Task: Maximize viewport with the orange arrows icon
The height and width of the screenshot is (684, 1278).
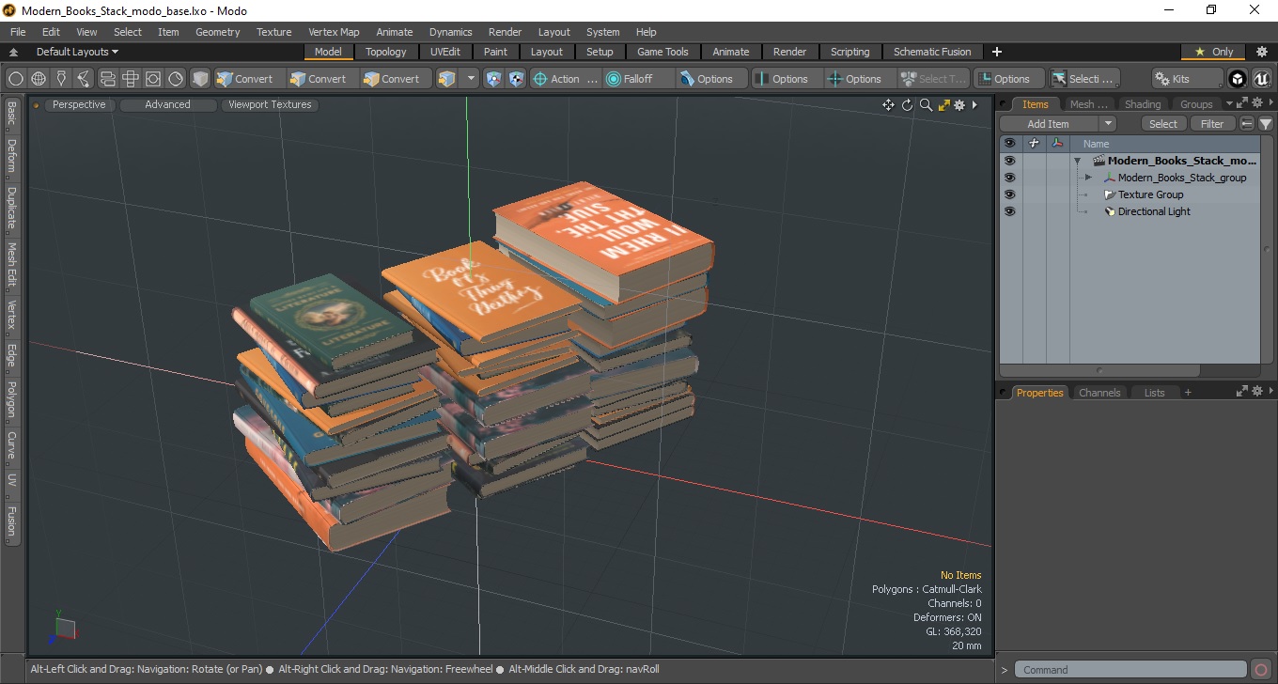Action: pyautogui.click(x=944, y=105)
